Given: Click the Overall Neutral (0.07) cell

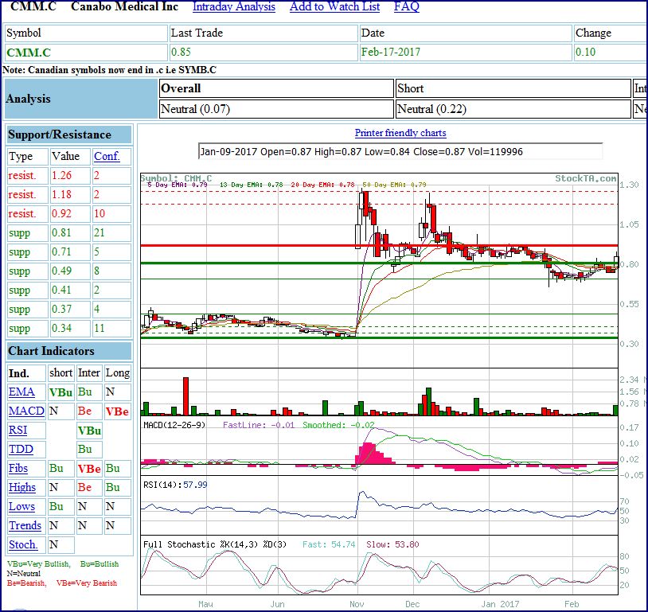Looking at the screenshot, I should click(x=276, y=109).
